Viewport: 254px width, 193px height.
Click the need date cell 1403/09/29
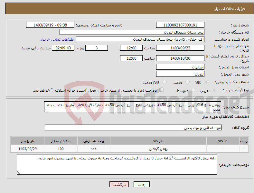(x=27, y=149)
